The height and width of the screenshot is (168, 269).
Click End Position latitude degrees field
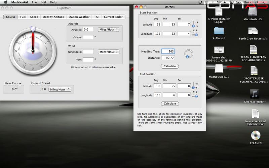(x=157, y=86)
